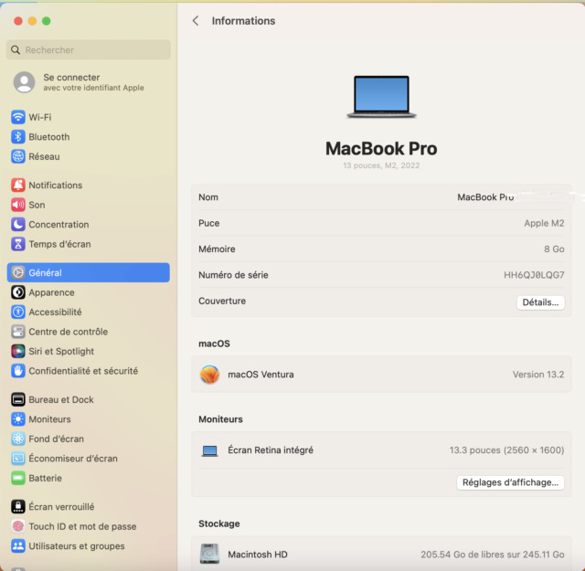Click the search magnifier icon

pos(16,49)
